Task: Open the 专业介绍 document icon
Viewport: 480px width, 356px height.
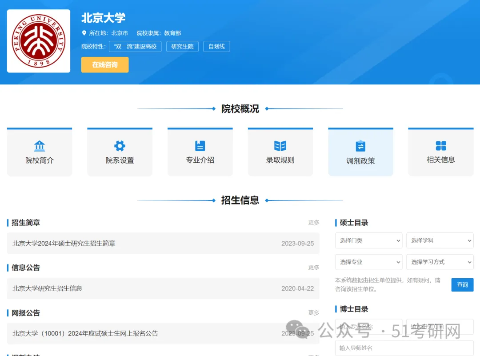Action: tap(200, 146)
